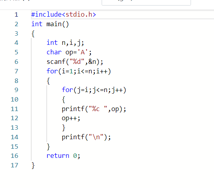Viewport: 214px width, 188px height.
Task: Click the outer for(i=1;i<=n;i++) loop
Action: [79, 71]
